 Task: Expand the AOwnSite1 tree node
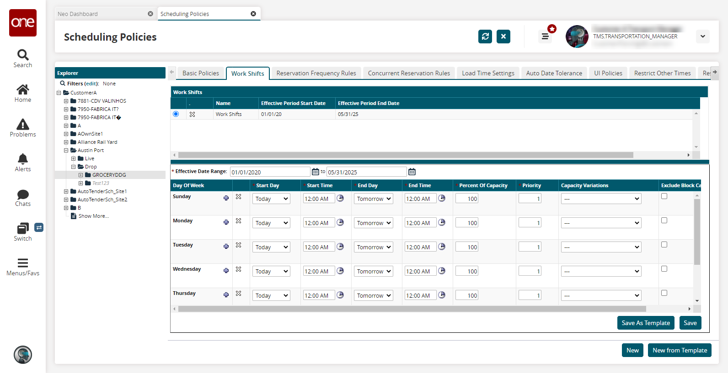tap(66, 134)
